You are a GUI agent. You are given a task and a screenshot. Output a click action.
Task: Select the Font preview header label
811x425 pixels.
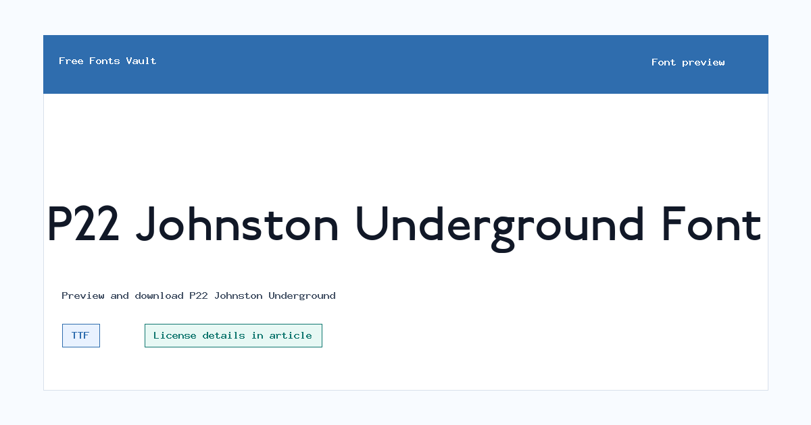tap(688, 62)
